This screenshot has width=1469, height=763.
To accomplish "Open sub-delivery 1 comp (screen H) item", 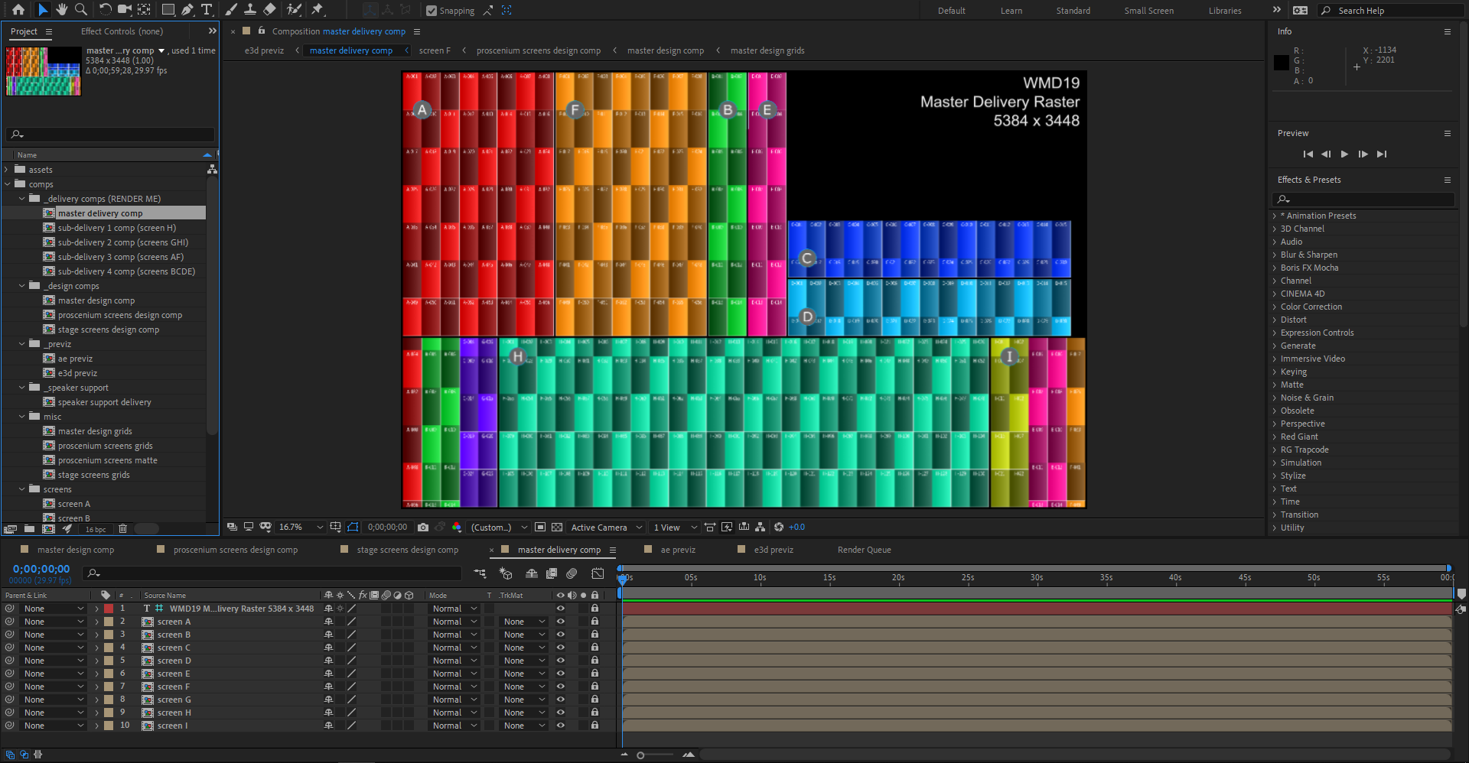I will tap(116, 228).
